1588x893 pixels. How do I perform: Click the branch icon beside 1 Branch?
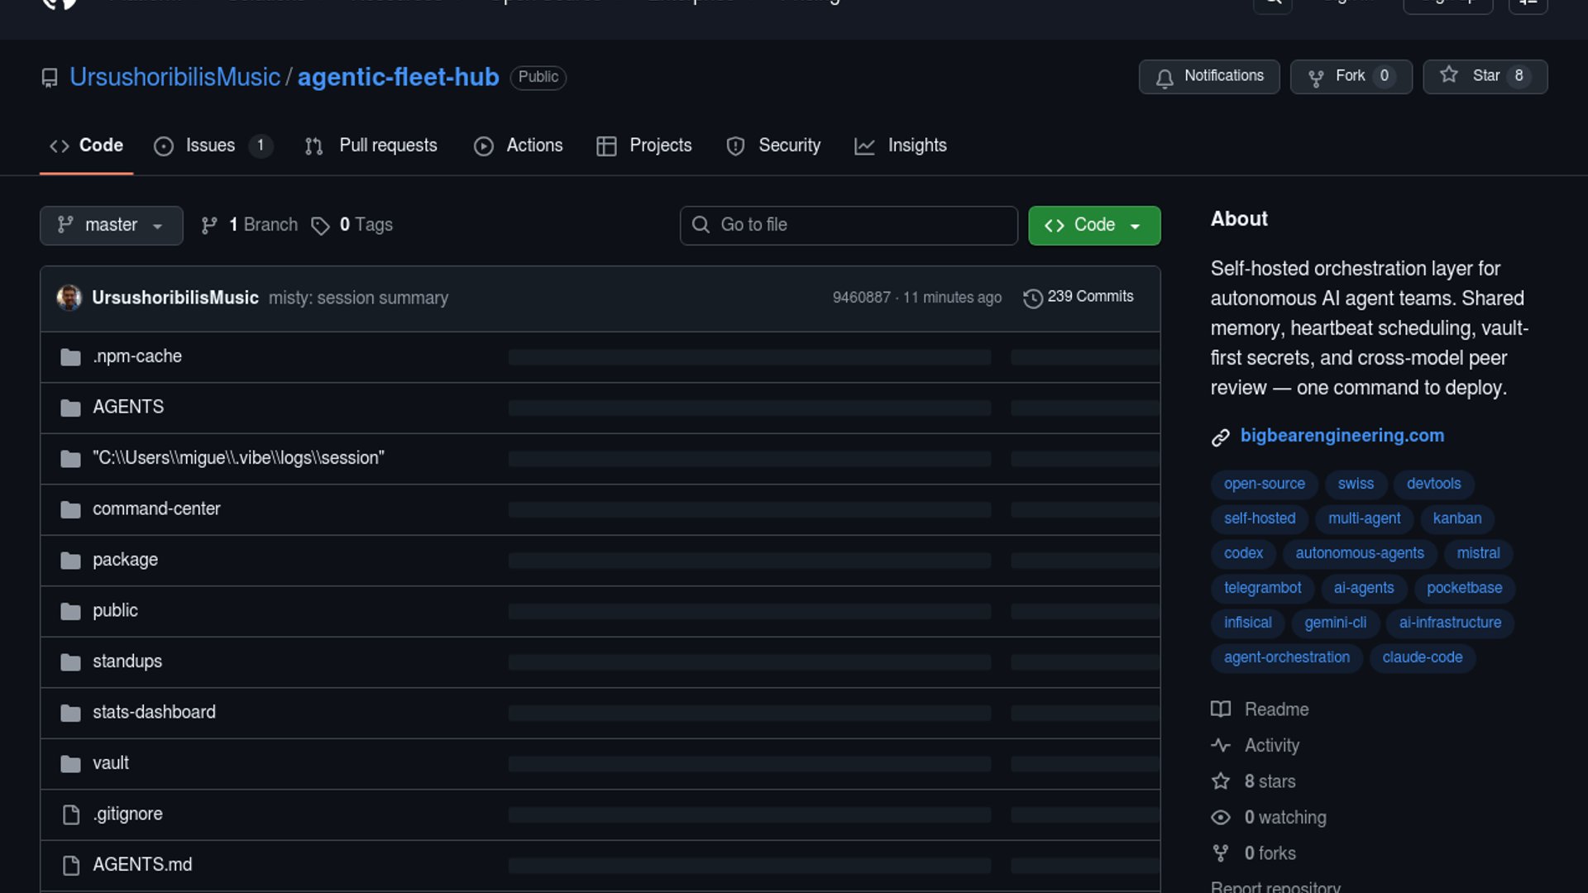pyautogui.click(x=209, y=226)
